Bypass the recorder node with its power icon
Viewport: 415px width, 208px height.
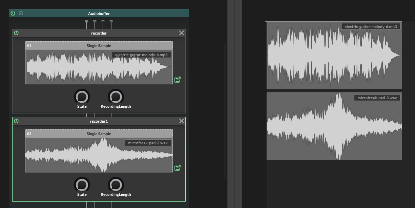[16, 33]
